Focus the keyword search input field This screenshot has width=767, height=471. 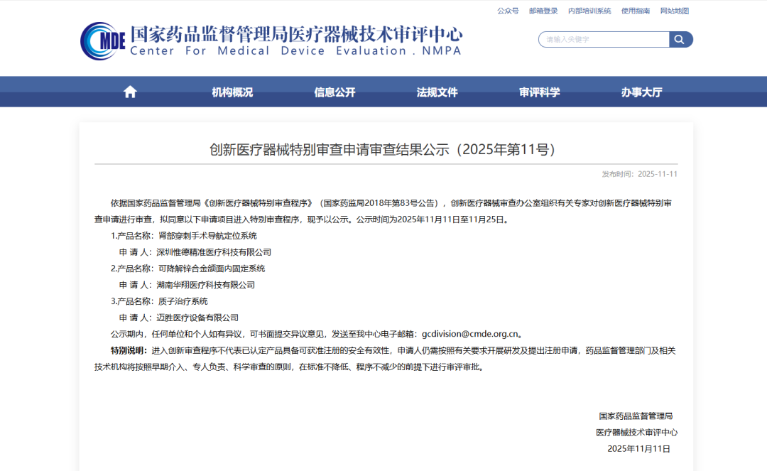click(x=604, y=40)
